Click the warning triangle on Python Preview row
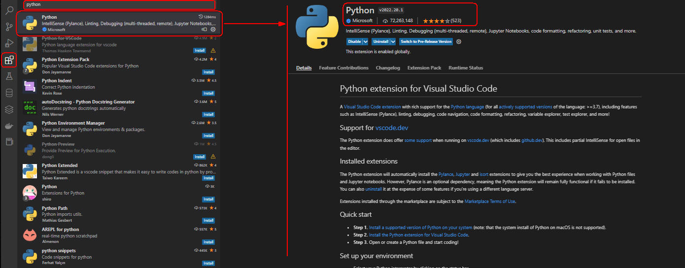This screenshot has height=268, width=685. (x=213, y=157)
